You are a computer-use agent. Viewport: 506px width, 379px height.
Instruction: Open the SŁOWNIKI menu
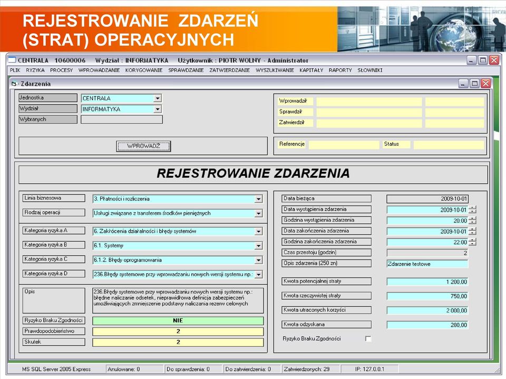(x=370, y=70)
